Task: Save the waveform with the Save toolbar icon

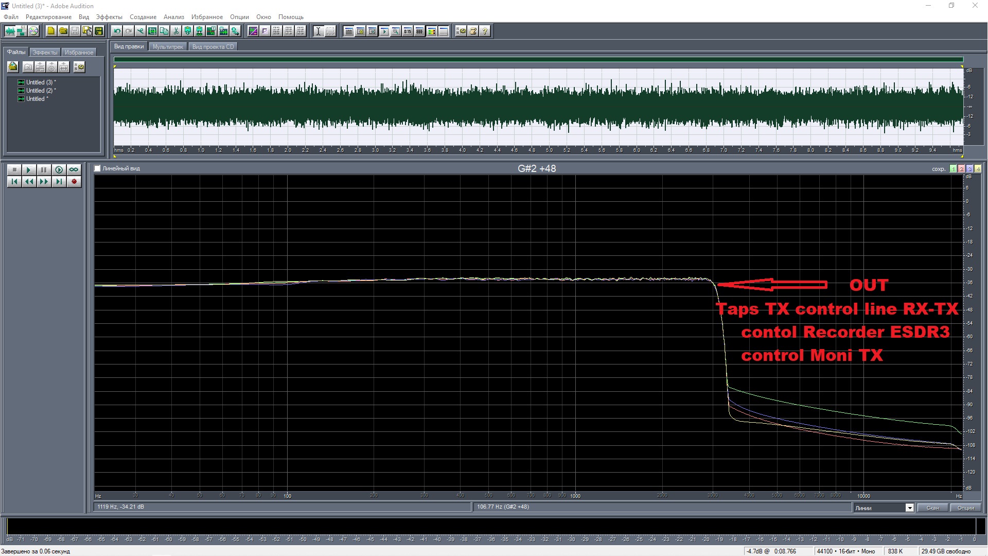Action: click(x=75, y=31)
